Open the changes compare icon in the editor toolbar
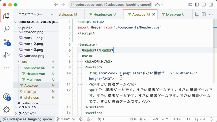217x122 pixels. pos(197,14)
